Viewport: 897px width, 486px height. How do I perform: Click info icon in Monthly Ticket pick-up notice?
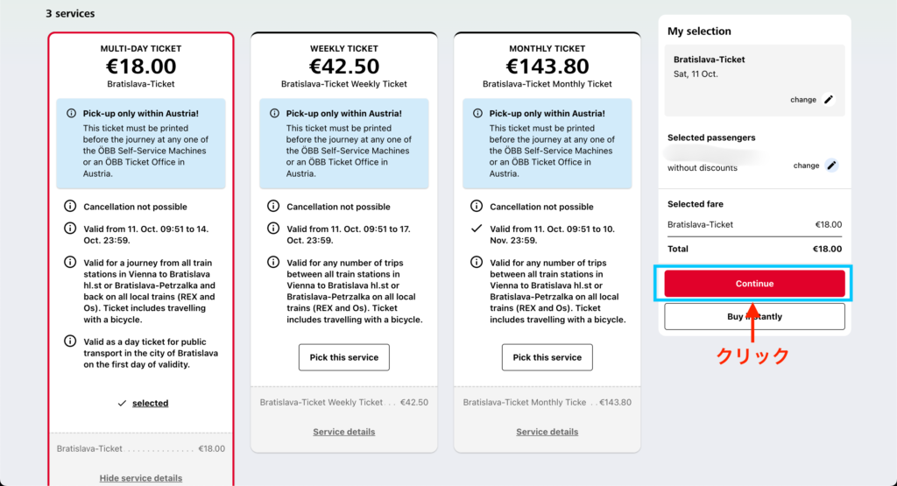coord(477,114)
